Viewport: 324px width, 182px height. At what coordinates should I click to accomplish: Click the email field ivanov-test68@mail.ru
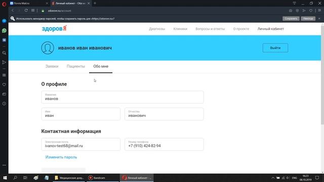(81, 144)
